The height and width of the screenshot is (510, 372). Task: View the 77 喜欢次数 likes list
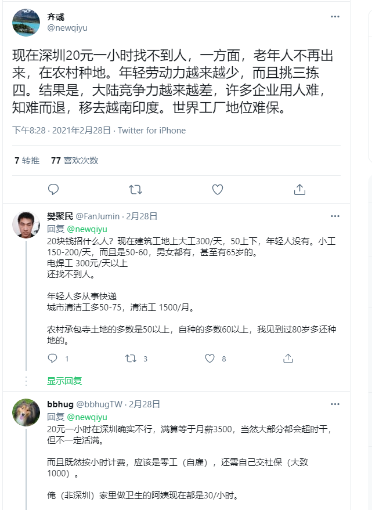(75, 160)
